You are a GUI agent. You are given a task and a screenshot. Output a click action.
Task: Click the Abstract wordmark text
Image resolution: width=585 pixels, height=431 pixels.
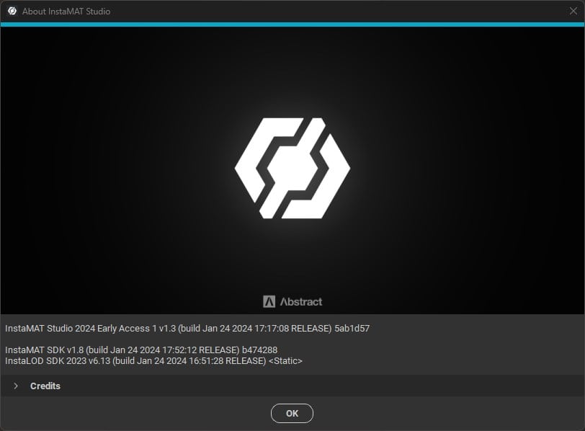[301, 301]
